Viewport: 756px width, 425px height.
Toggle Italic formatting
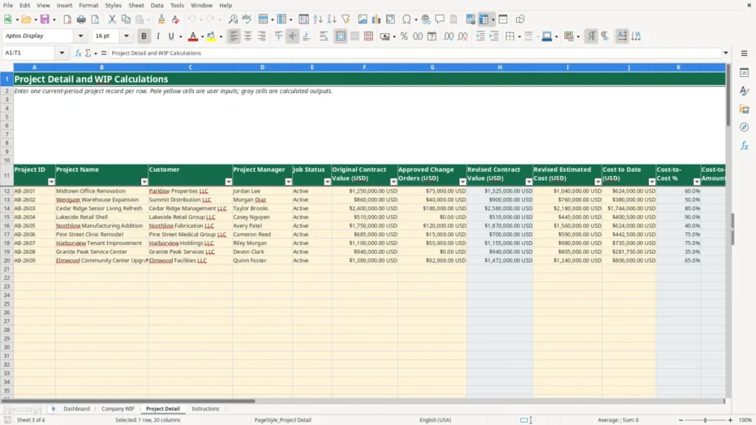coord(158,36)
